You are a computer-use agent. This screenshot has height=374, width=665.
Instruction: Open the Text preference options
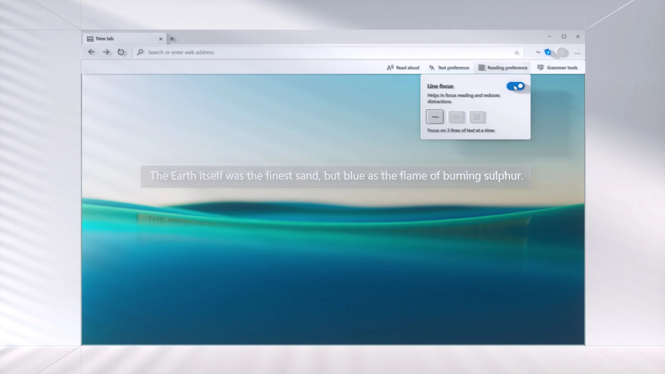click(x=449, y=68)
